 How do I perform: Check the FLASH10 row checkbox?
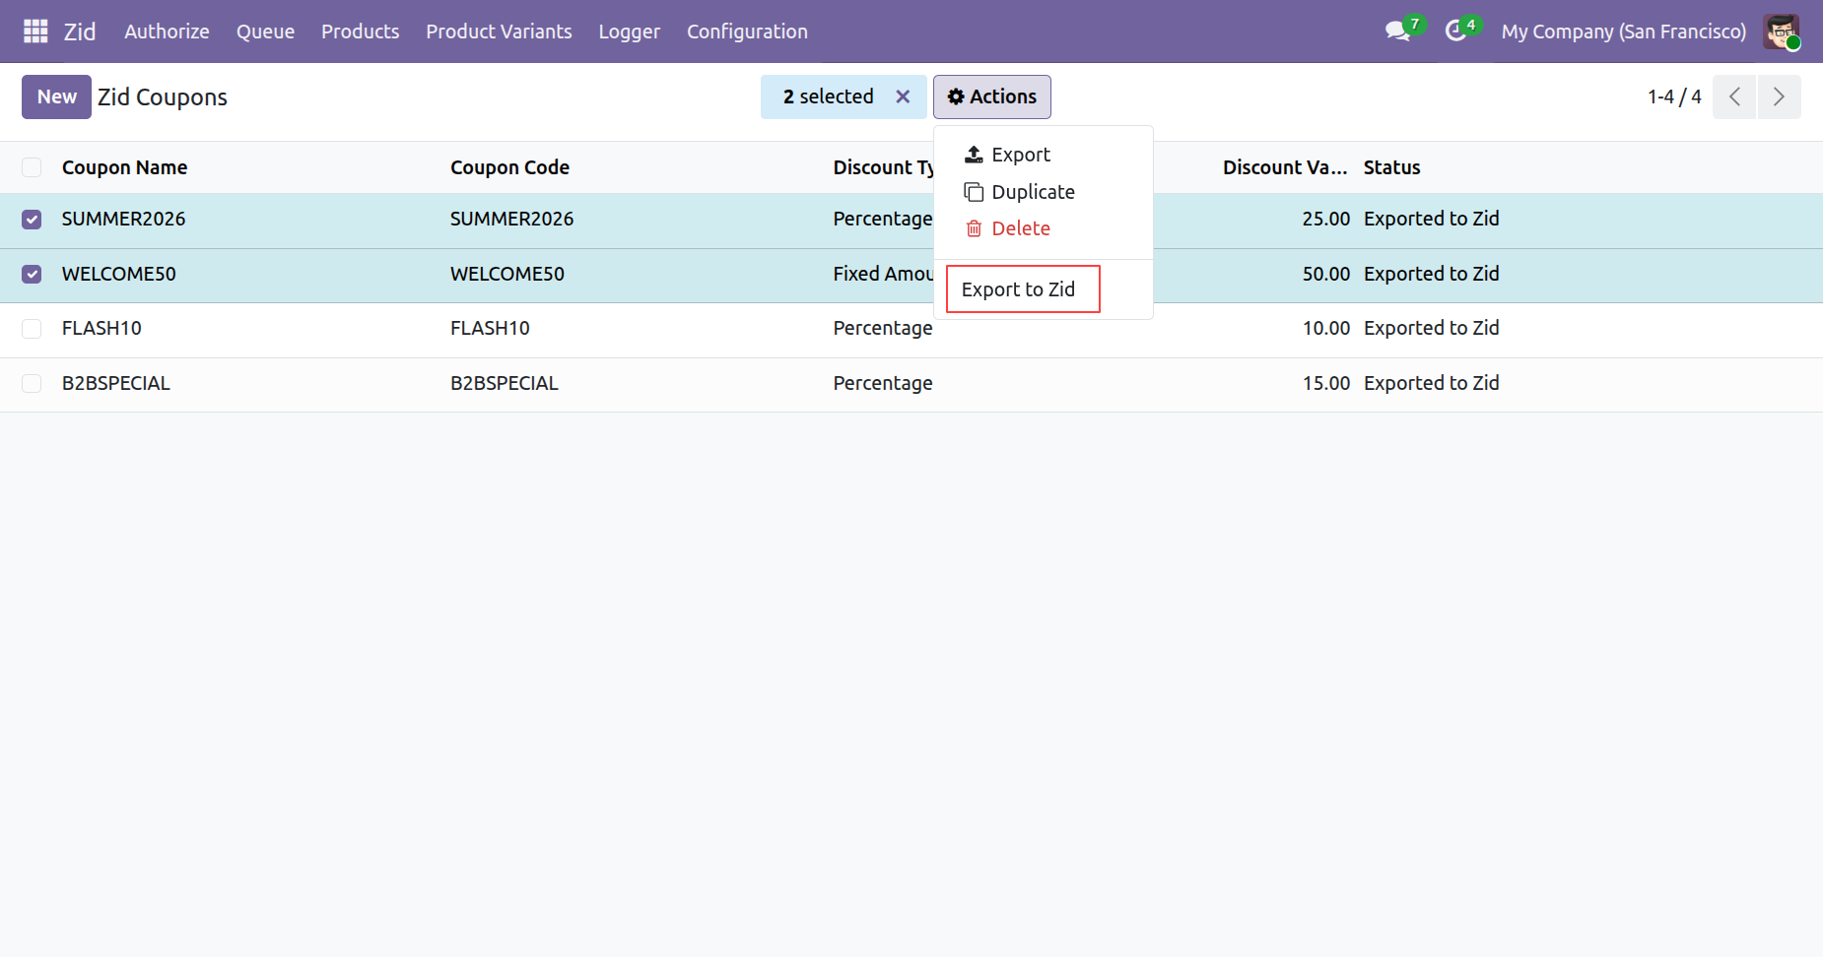click(x=32, y=329)
